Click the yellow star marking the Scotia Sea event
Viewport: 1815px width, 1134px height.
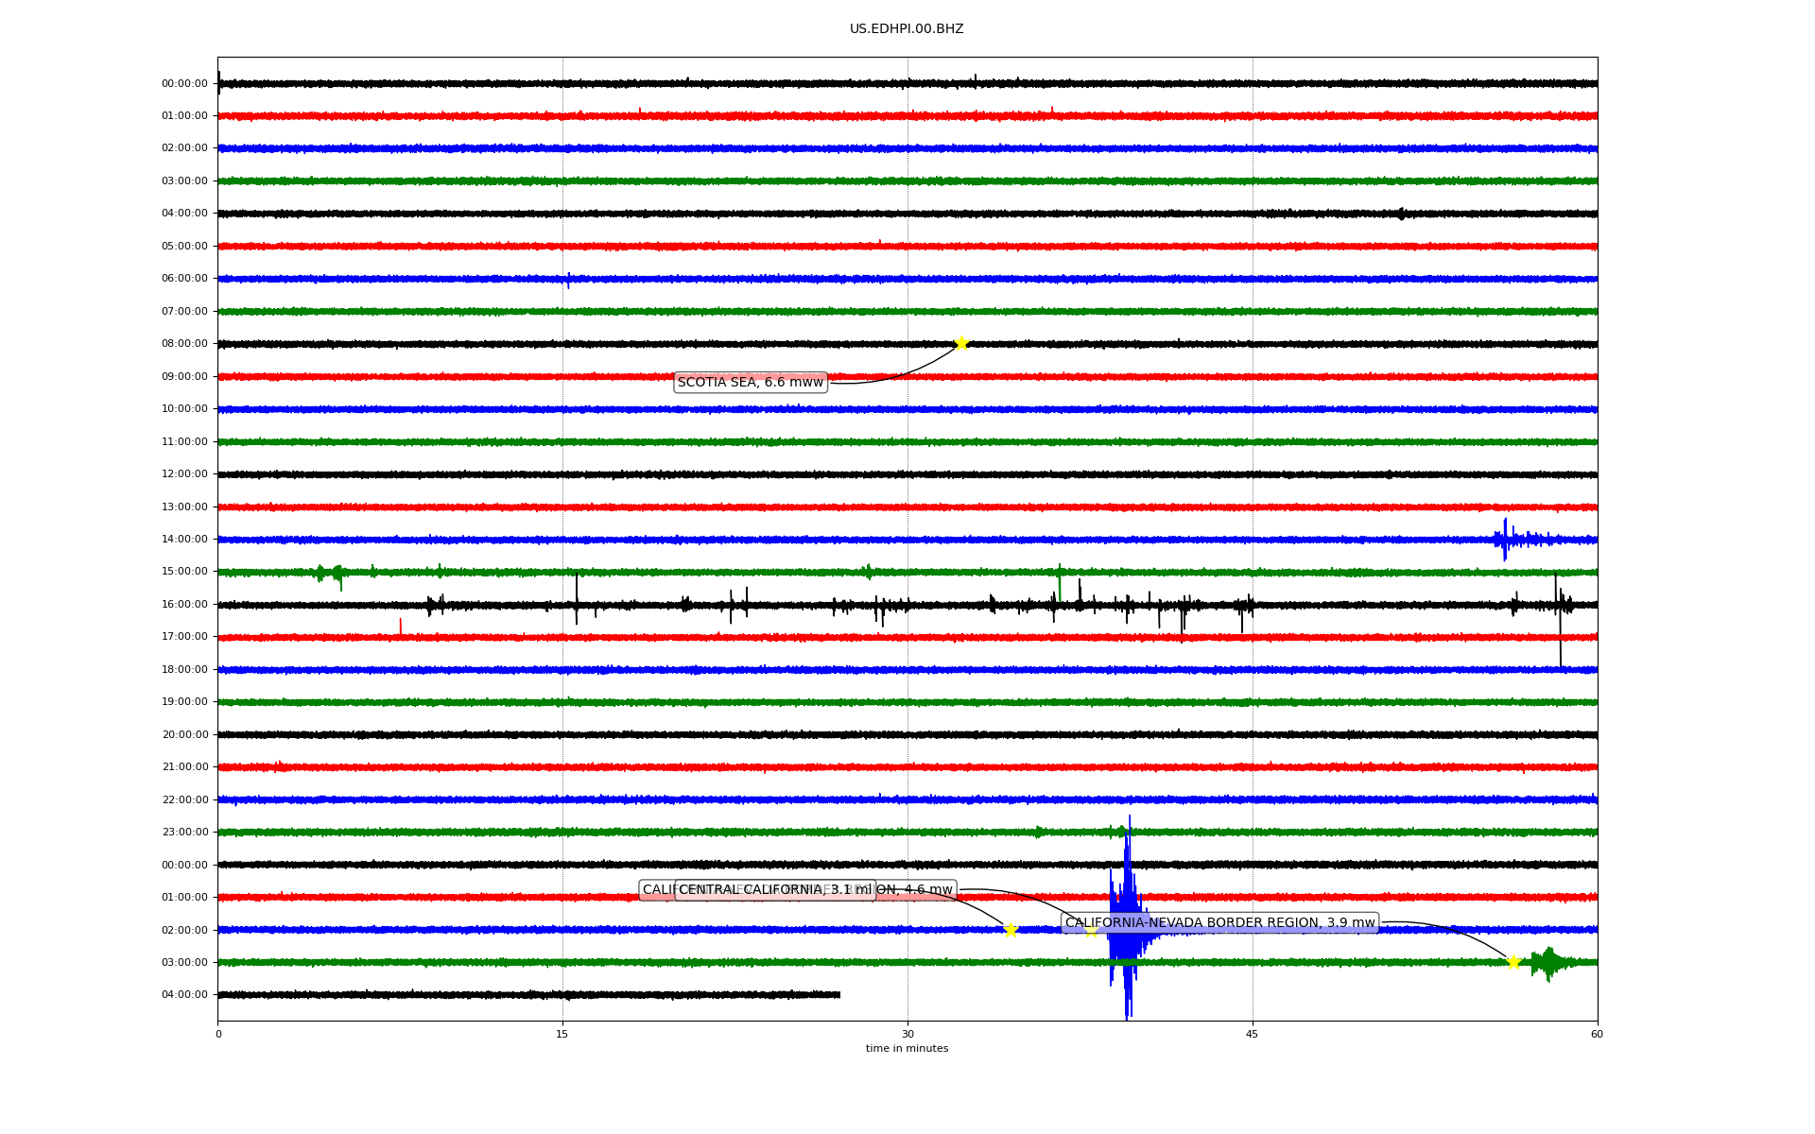point(961,343)
